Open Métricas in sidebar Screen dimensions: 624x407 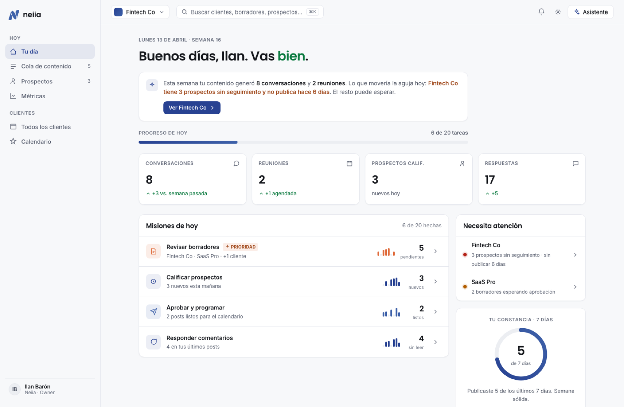(50, 96)
